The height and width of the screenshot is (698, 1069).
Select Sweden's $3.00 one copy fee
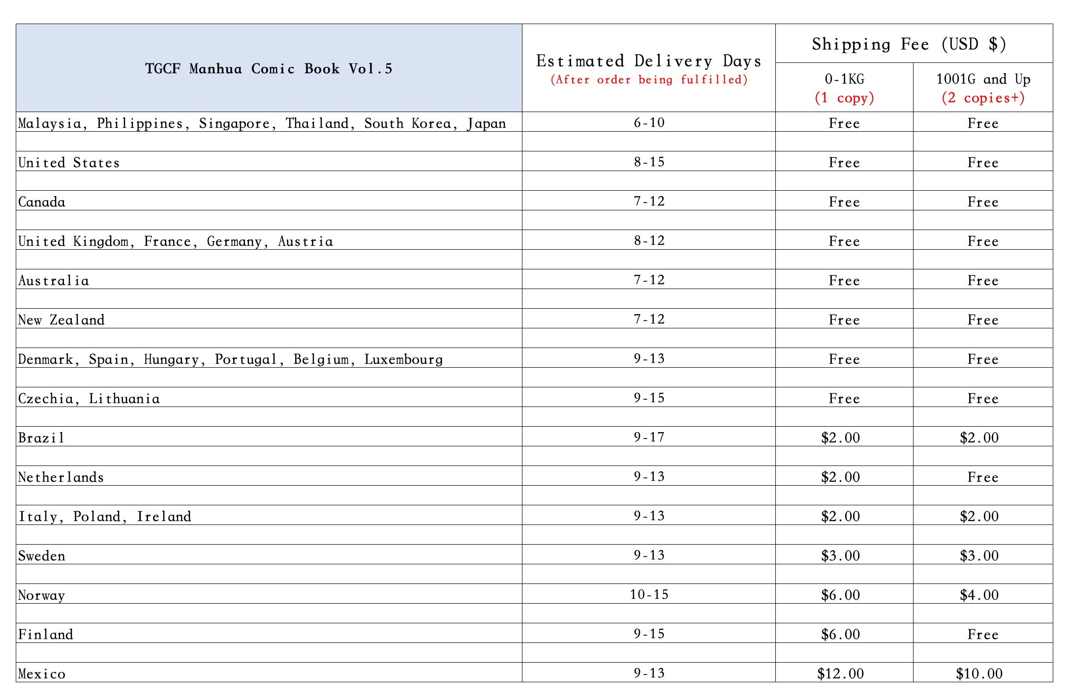840,555
